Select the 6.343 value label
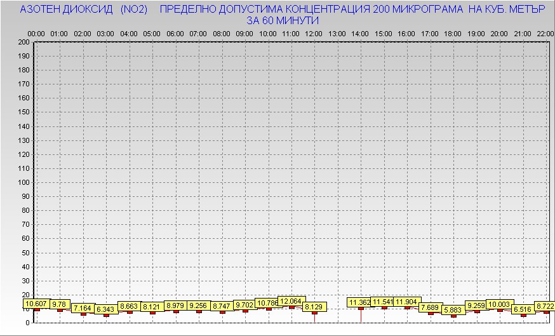Image resolution: width=555 pixels, height=336 pixels. point(106,309)
